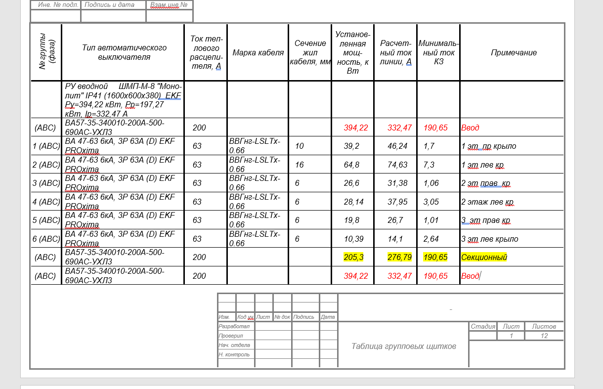Click the 'Подпись и дата' side stamp cell
This screenshot has height=389, width=603.
point(113,5)
